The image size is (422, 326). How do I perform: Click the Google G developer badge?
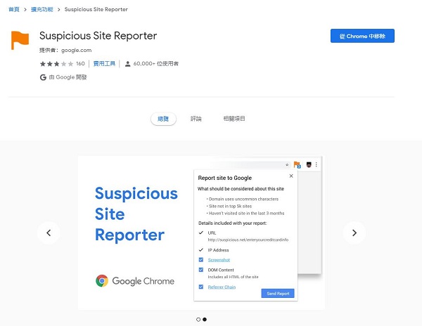pos(43,77)
